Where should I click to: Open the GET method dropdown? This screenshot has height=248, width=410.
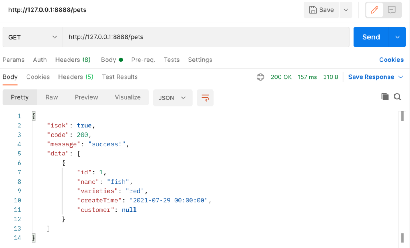(33, 37)
